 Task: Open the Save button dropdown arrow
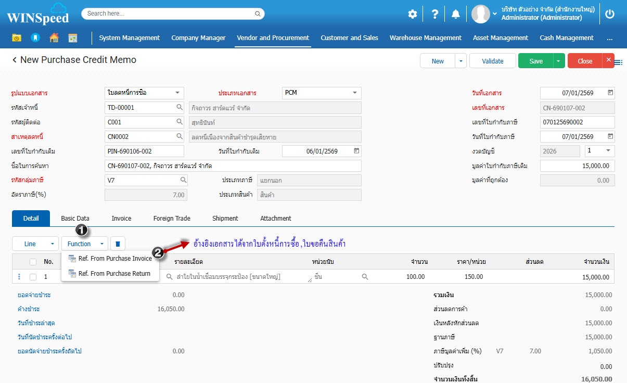pos(558,61)
